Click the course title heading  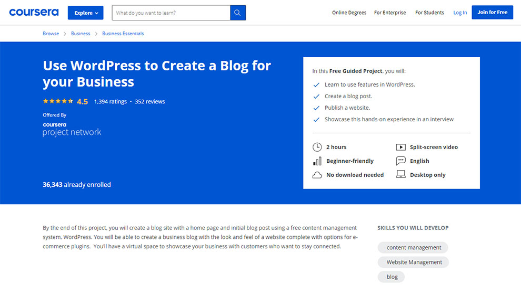[157, 73]
